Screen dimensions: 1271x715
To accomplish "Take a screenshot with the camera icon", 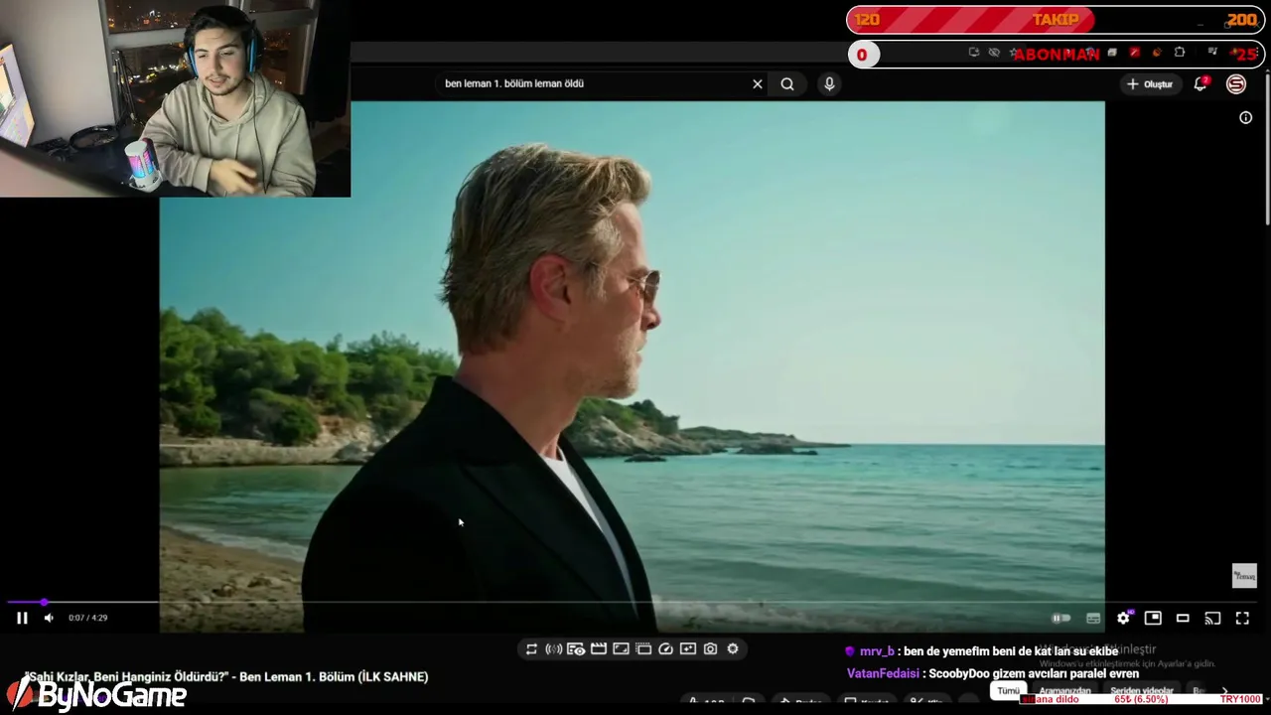I will 710,648.
